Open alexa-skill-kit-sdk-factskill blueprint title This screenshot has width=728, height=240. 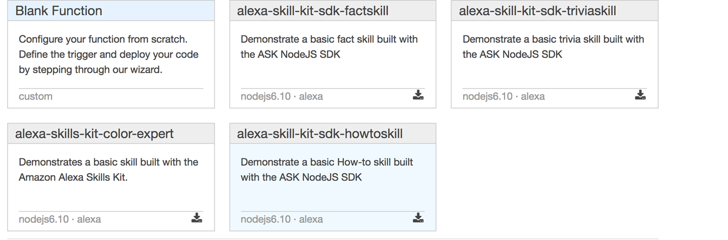click(312, 11)
